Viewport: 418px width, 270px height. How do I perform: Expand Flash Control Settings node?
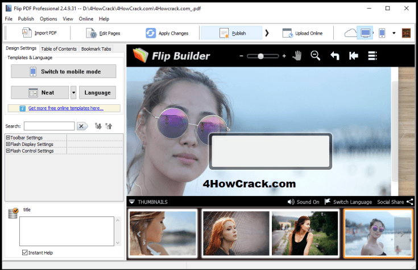(x=8, y=151)
